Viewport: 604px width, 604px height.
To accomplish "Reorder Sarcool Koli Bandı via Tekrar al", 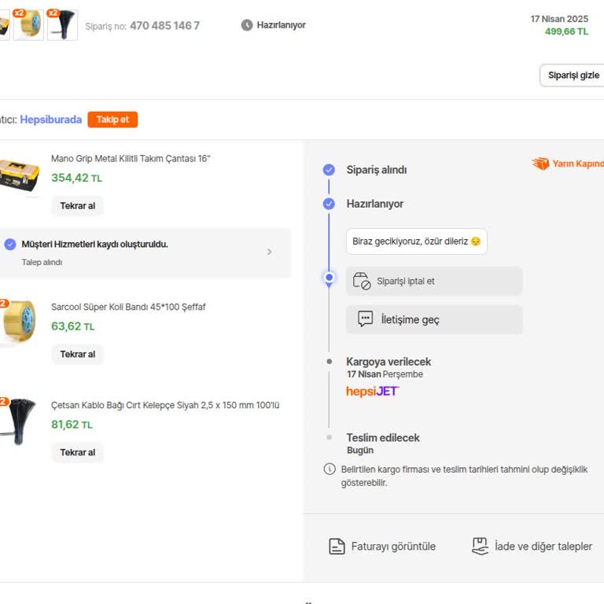I will pos(77,354).
